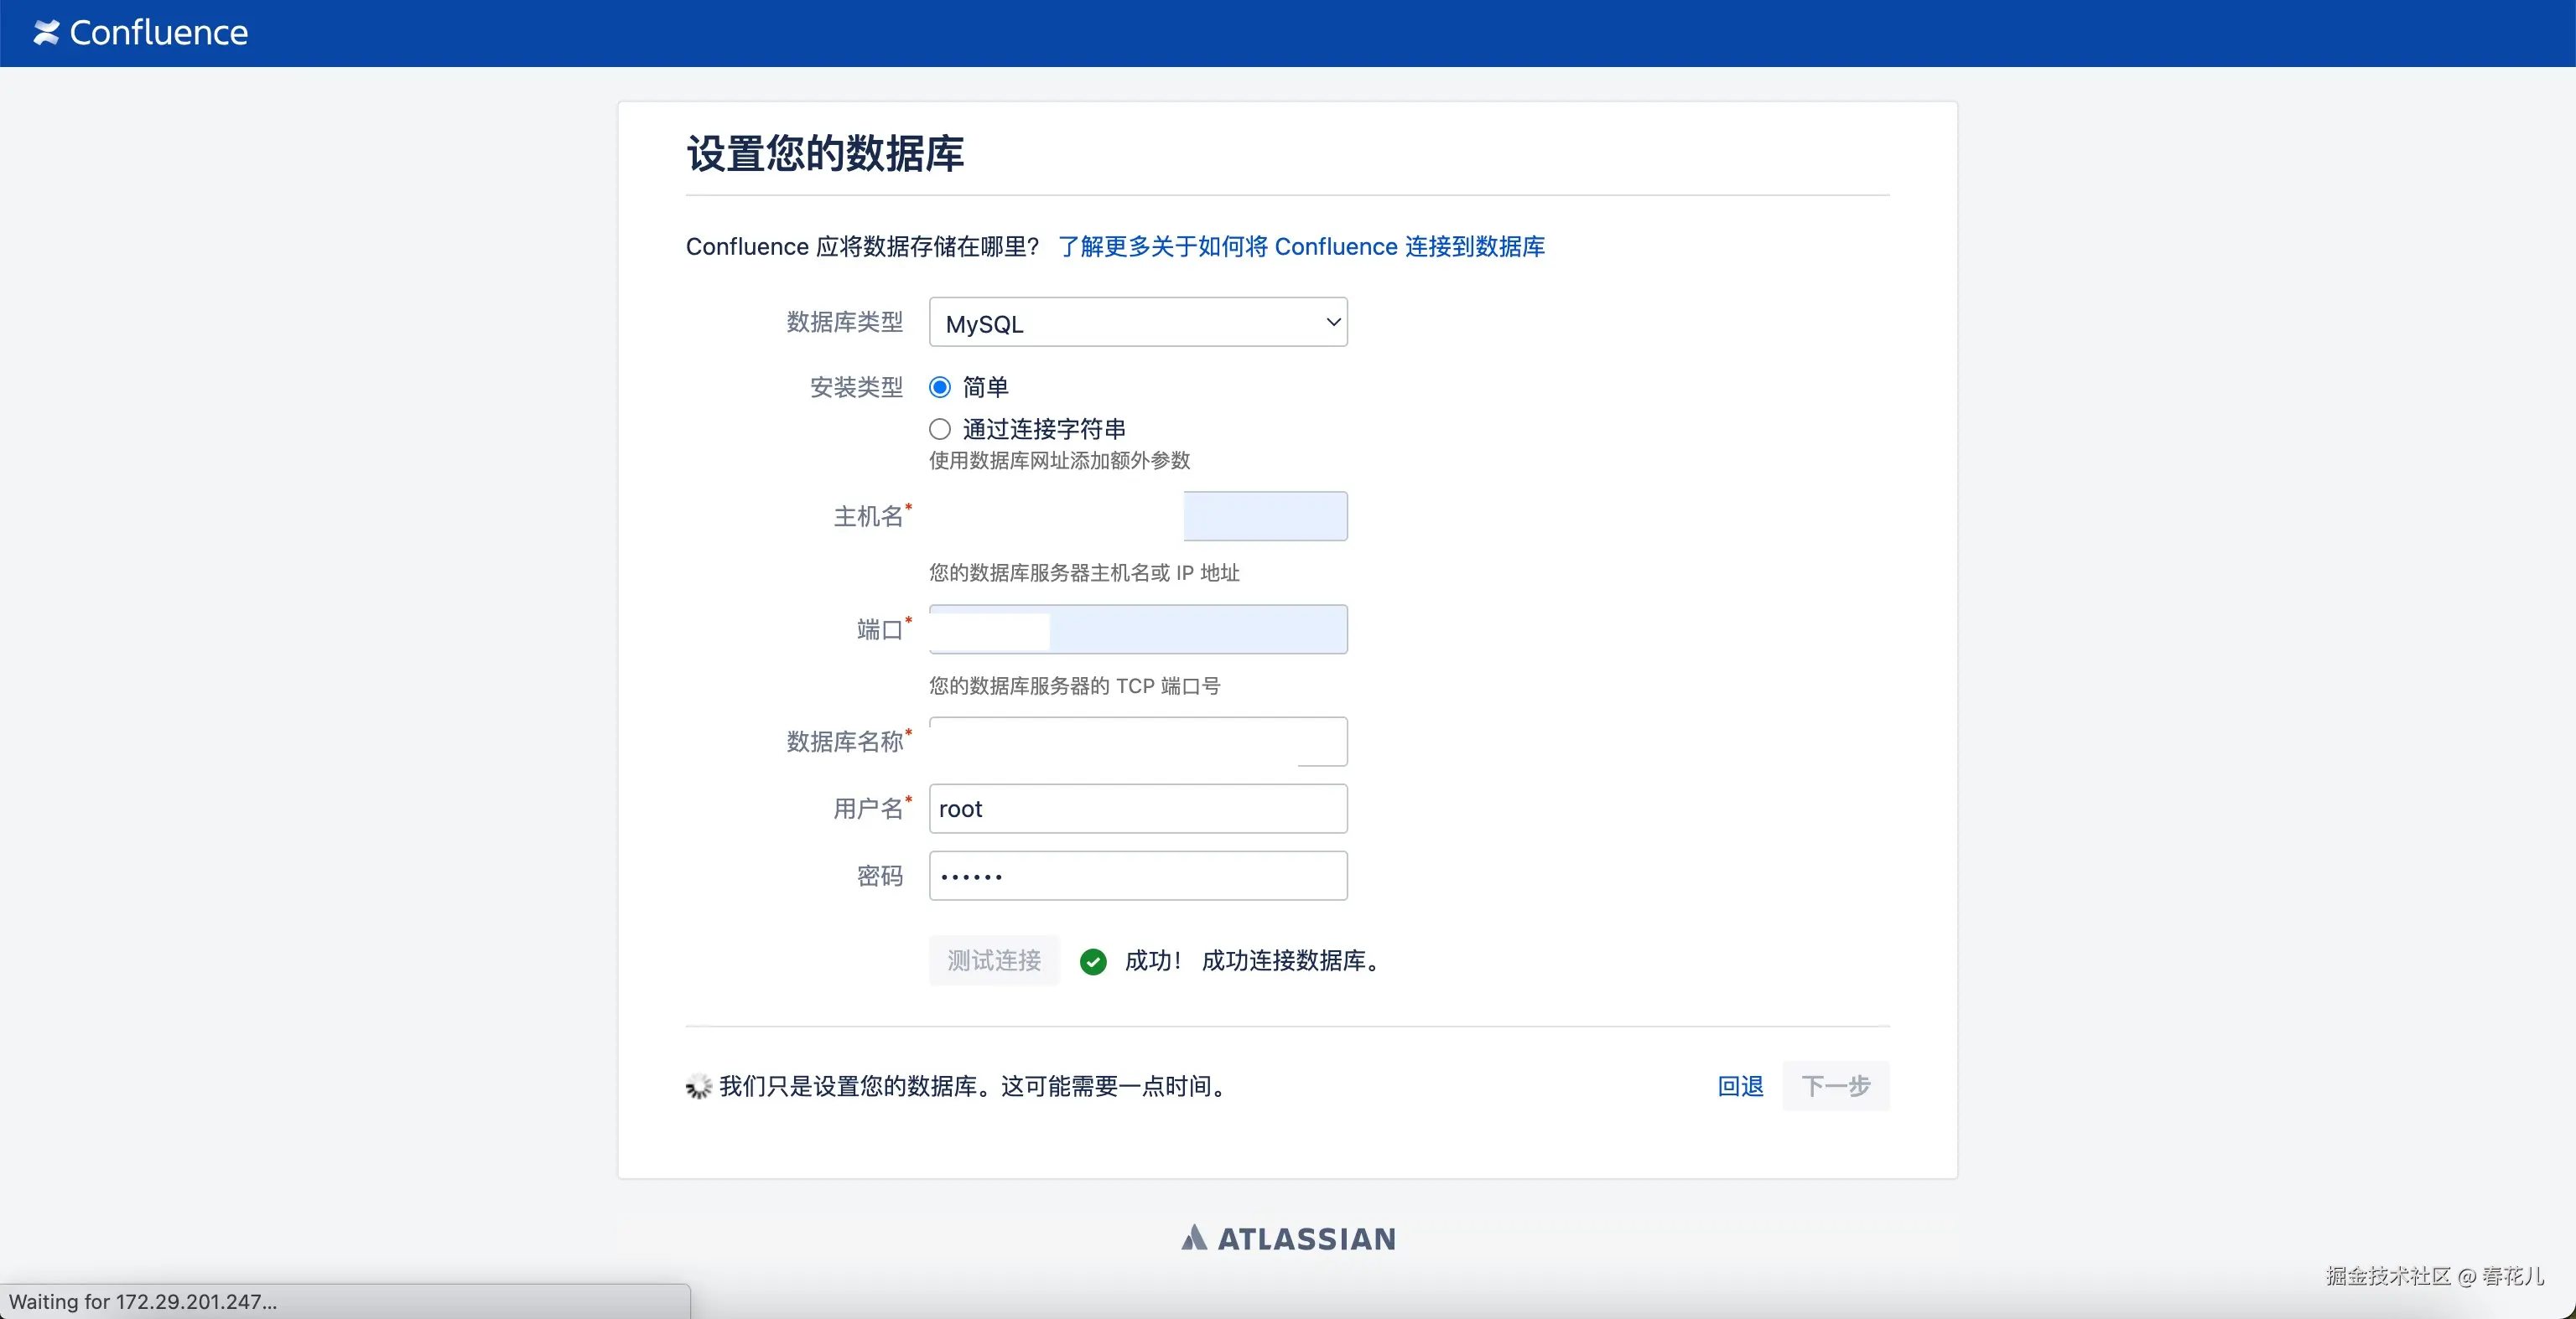
Task: Click the loading spinner icon
Action: pyautogui.click(x=698, y=1086)
